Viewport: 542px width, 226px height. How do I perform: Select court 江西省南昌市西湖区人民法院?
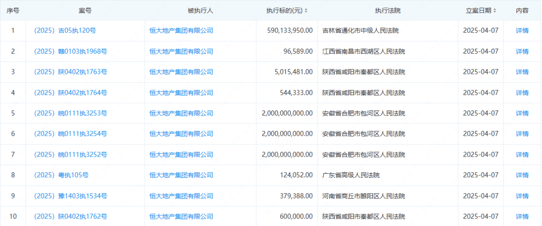[364, 51]
